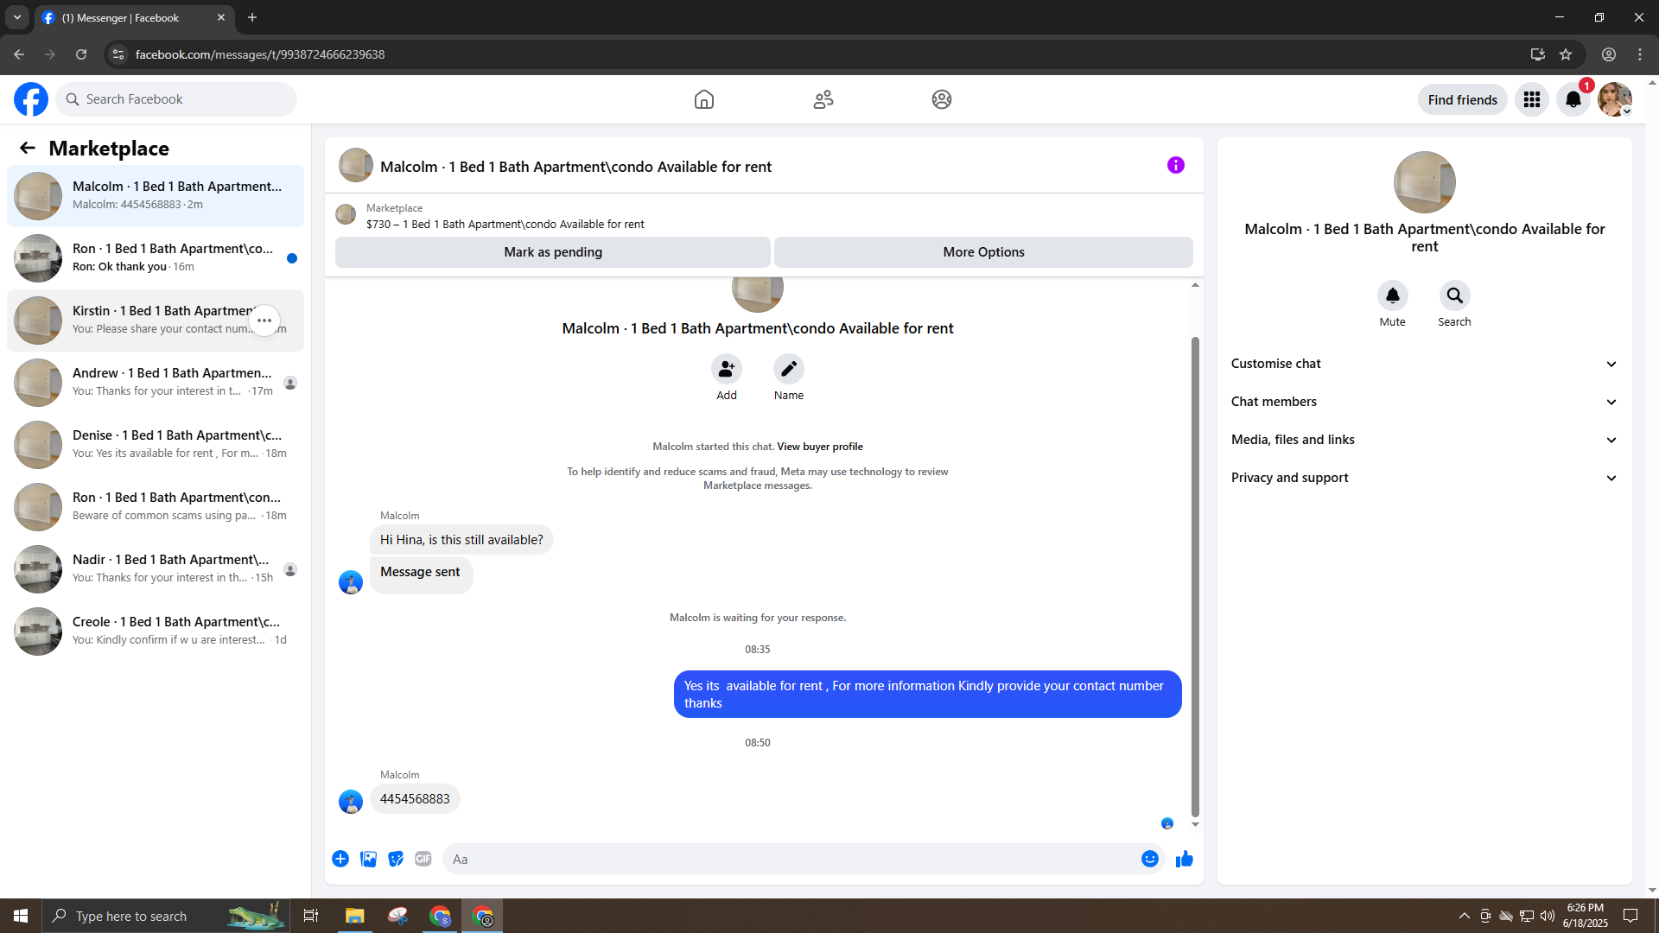Open more actions plus icon in composer
Image resolution: width=1659 pixels, height=933 pixels.
point(340,859)
